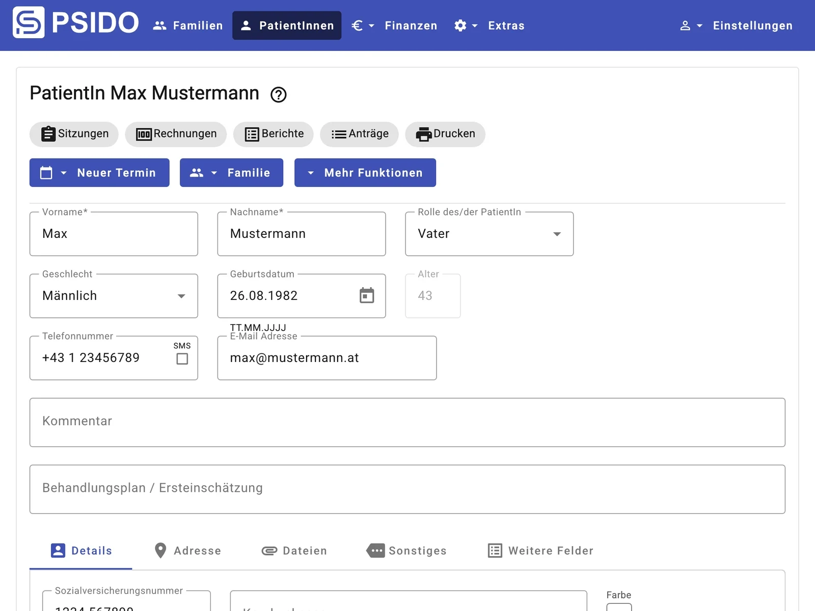
Task: Open the Finanzen menu label
Action: (411, 26)
